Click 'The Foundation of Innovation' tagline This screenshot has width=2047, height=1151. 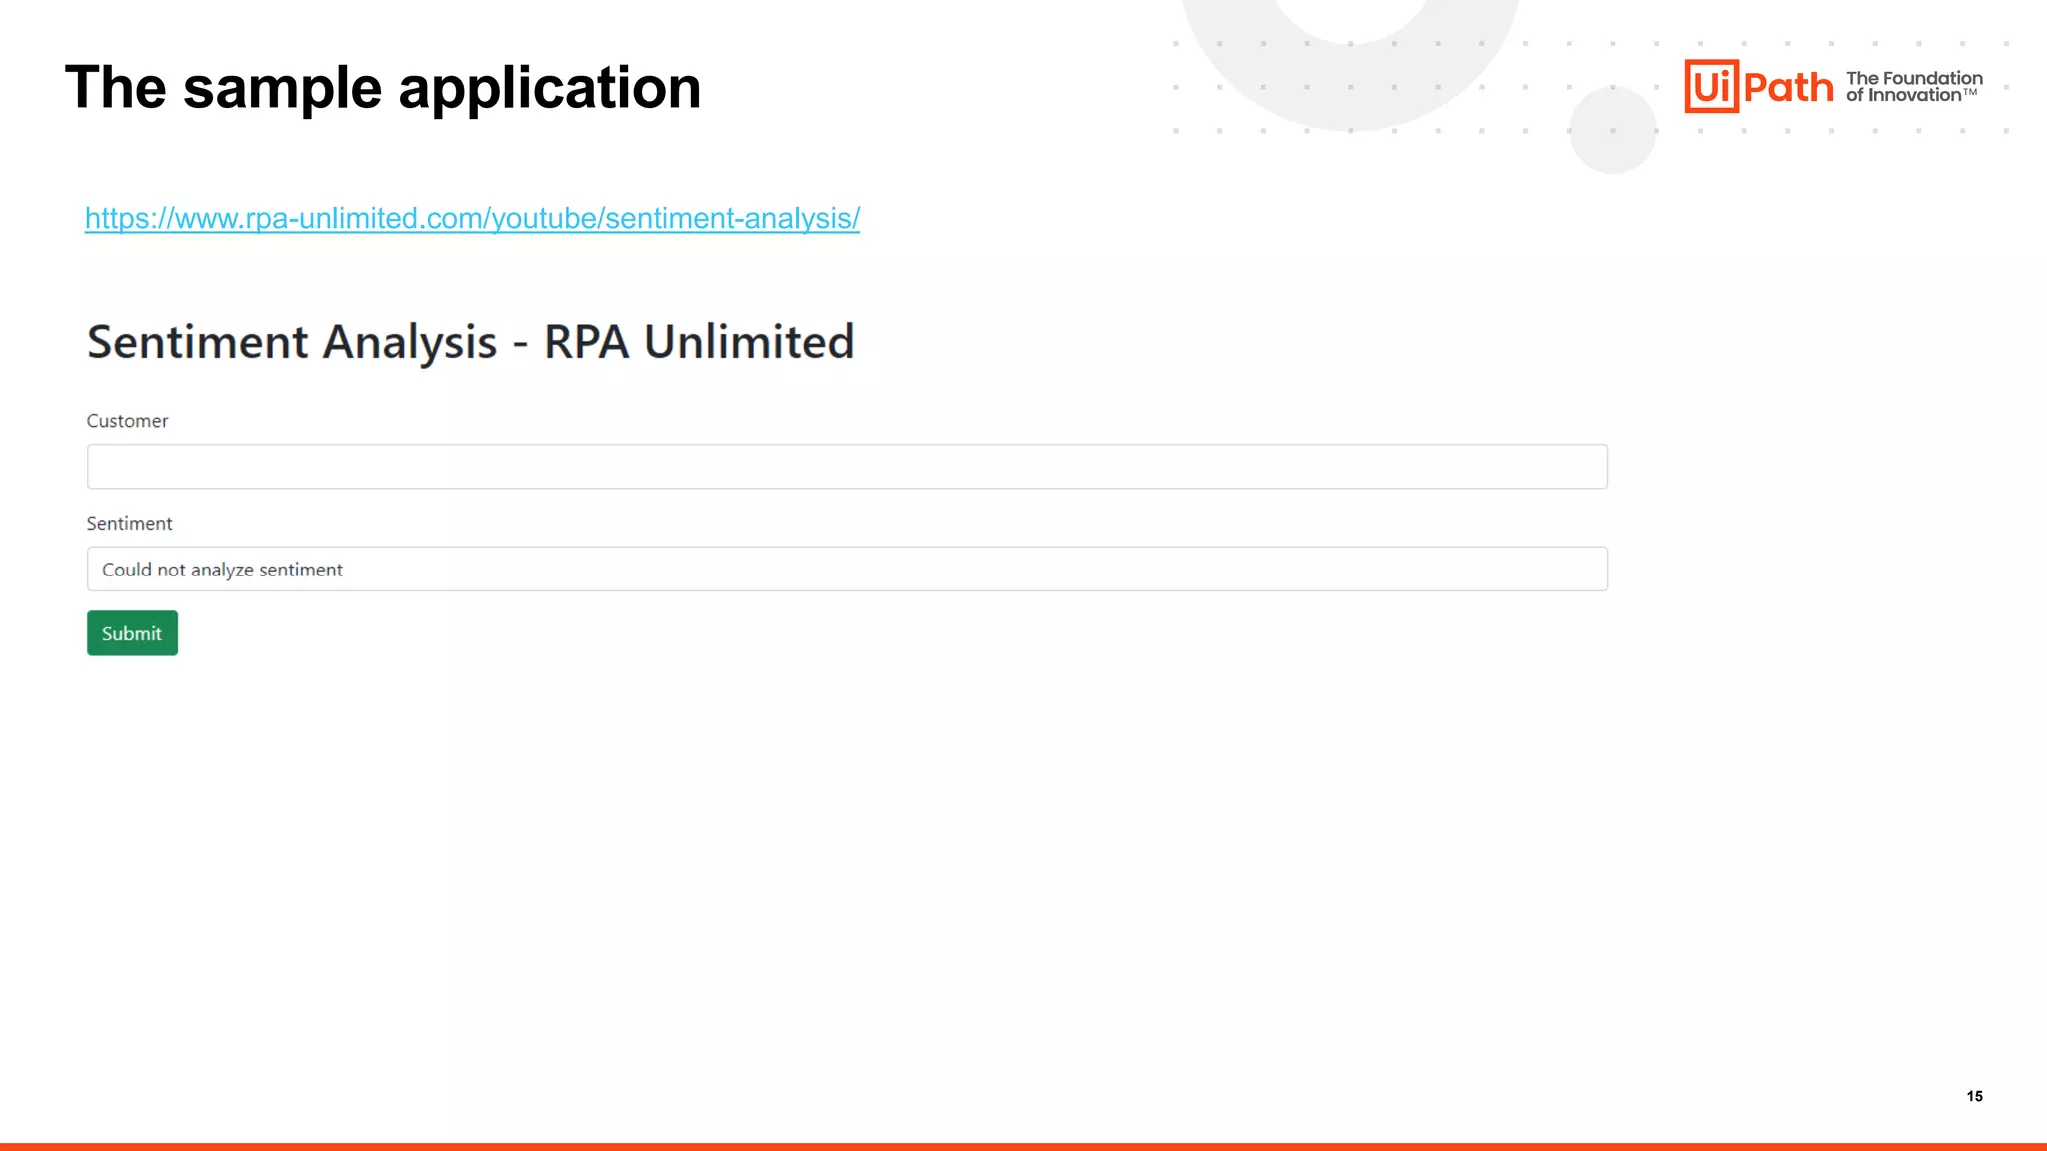tap(1914, 86)
